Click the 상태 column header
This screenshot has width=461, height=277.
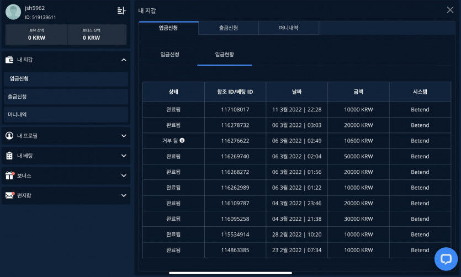coord(173,92)
